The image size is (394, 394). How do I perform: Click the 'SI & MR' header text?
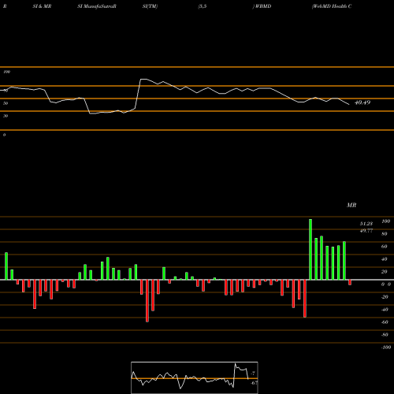[x=42, y=6]
